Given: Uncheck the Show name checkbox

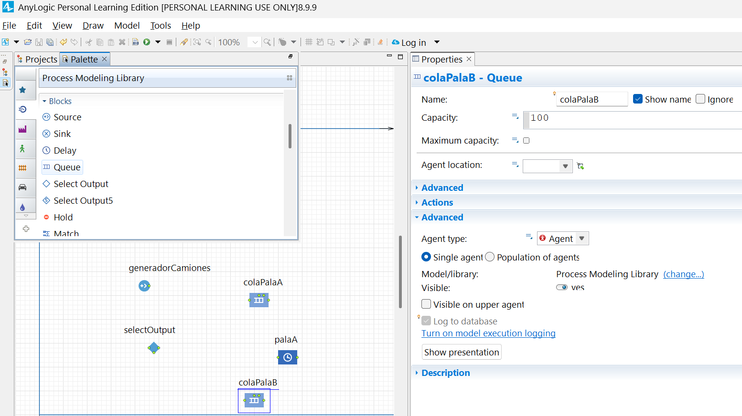Looking at the screenshot, I should click(x=638, y=99).
